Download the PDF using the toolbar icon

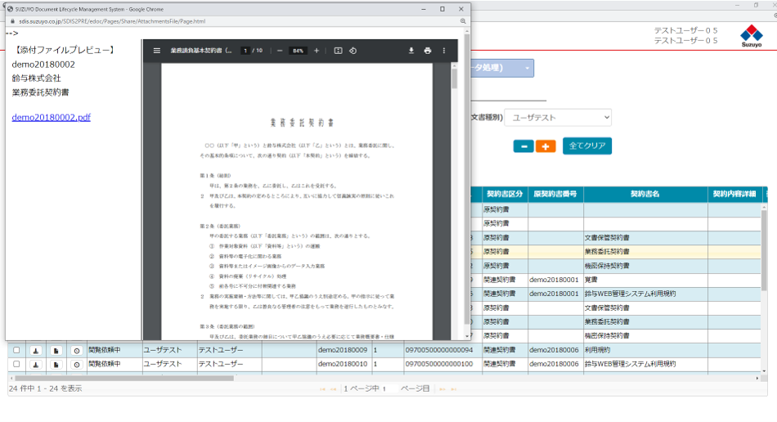point(411,51)
